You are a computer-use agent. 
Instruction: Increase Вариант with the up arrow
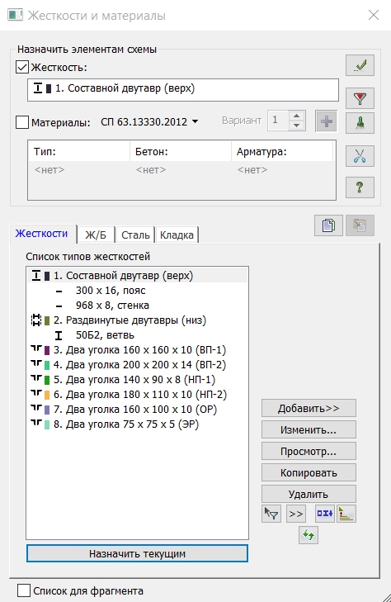296,116
